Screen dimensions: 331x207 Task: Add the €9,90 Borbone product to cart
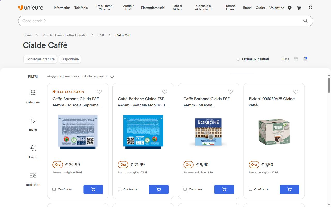[224, 189]
